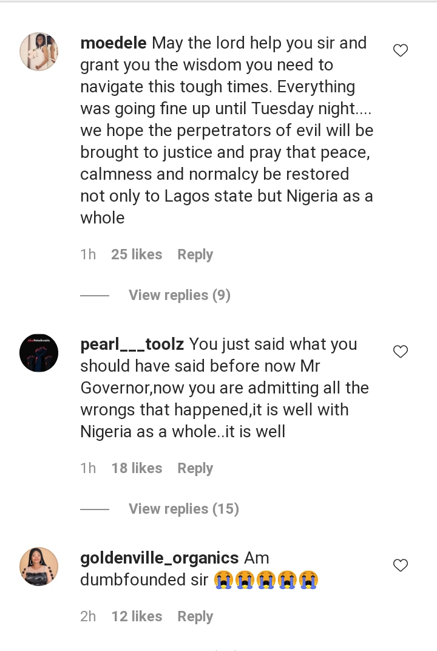Tap the 2h timestamp under goldenville_organics' comment
Image resolution: width=437 pixels, height=651 pixels.
pyautogui.click(x=88, y=616)
